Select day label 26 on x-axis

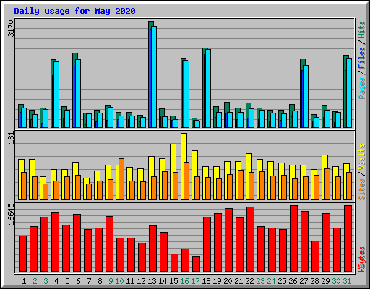pyautogui.click(x=293, y=281)
